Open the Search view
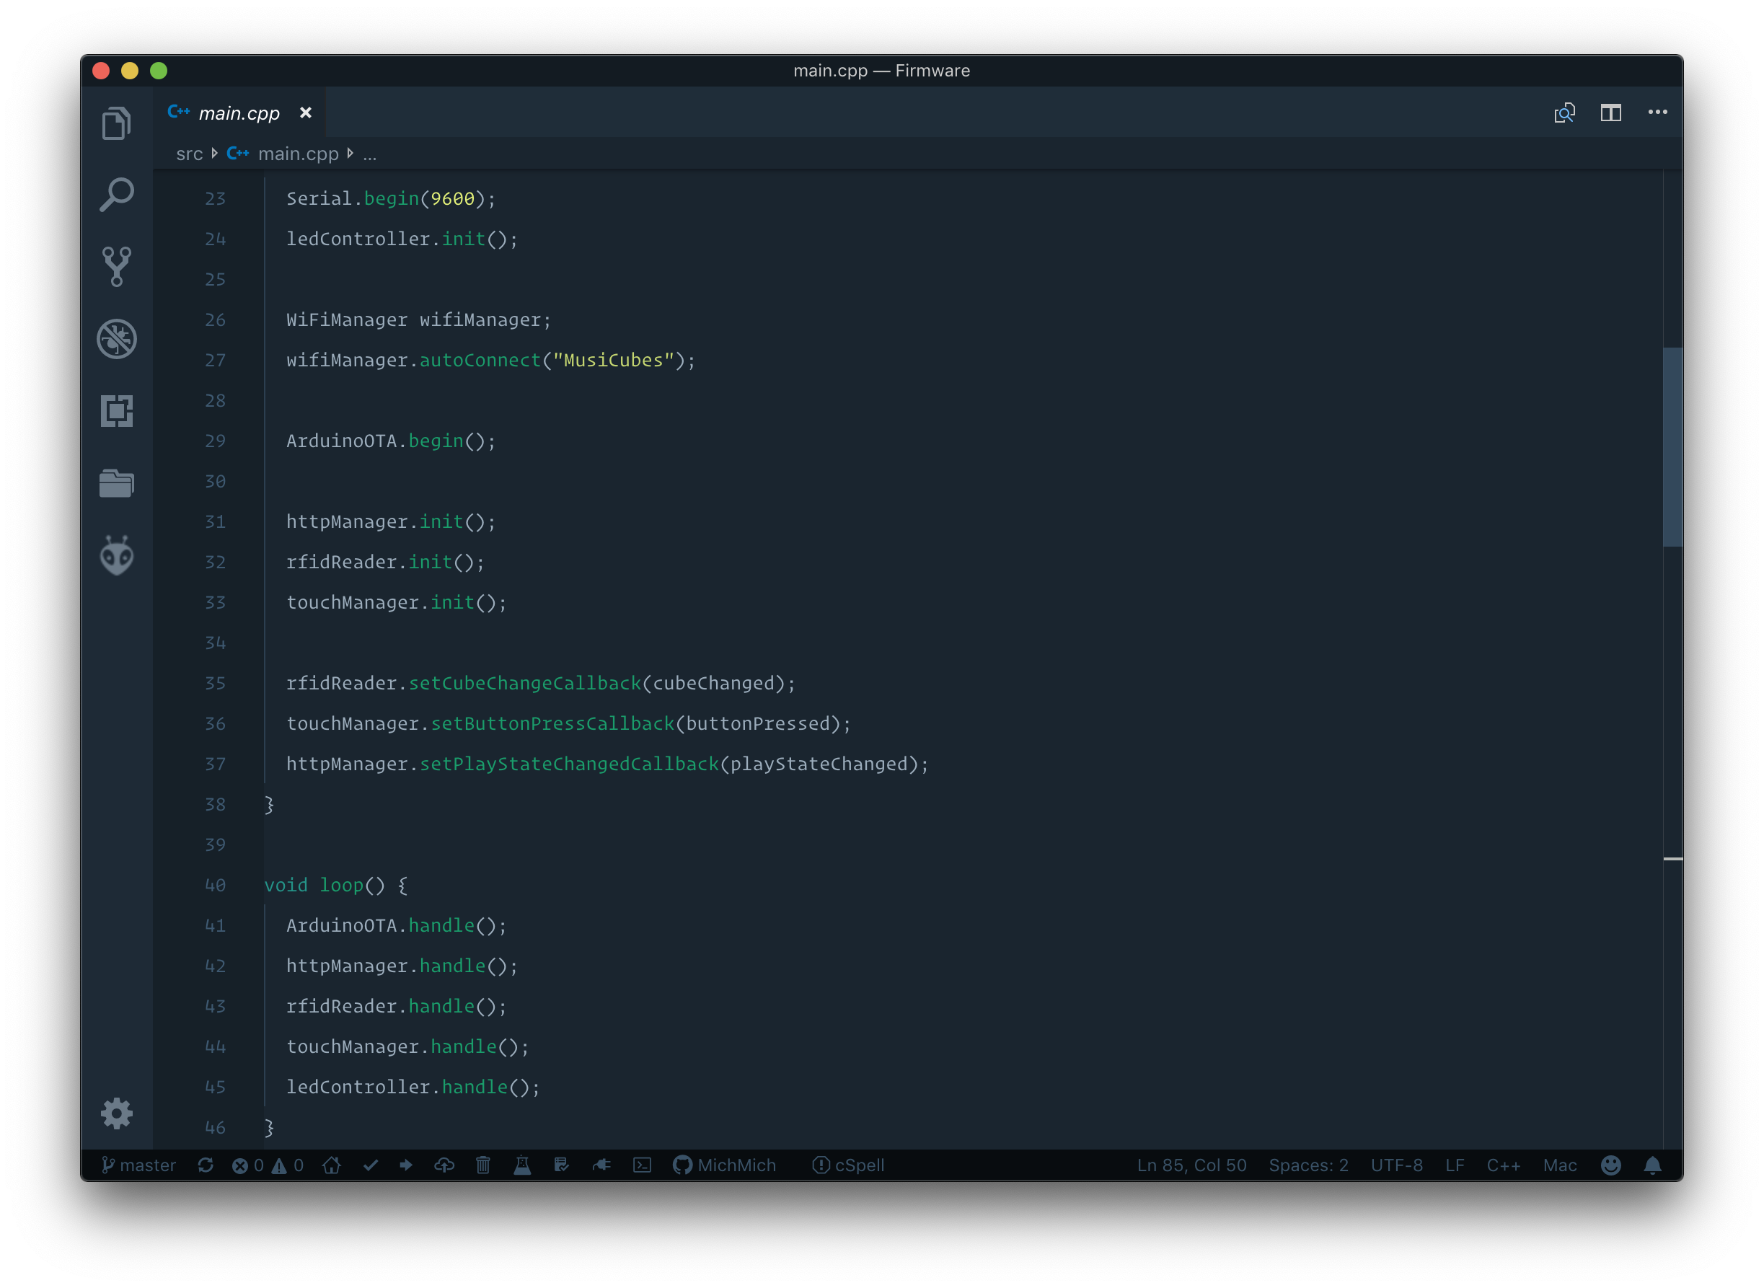Screen dimensions: 1764x1288 117,195
